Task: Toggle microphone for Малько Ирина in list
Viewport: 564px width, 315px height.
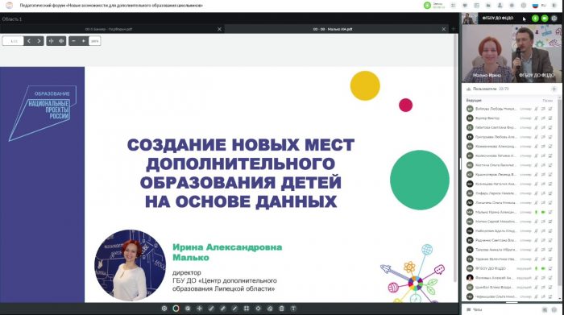Action: pos(537,212)
